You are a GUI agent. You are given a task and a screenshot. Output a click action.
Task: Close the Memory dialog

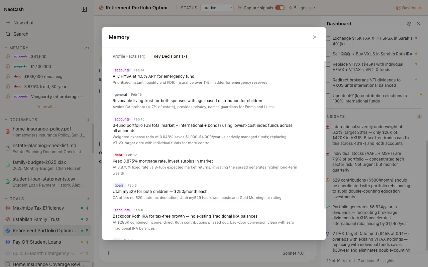[x=314, y=37]
